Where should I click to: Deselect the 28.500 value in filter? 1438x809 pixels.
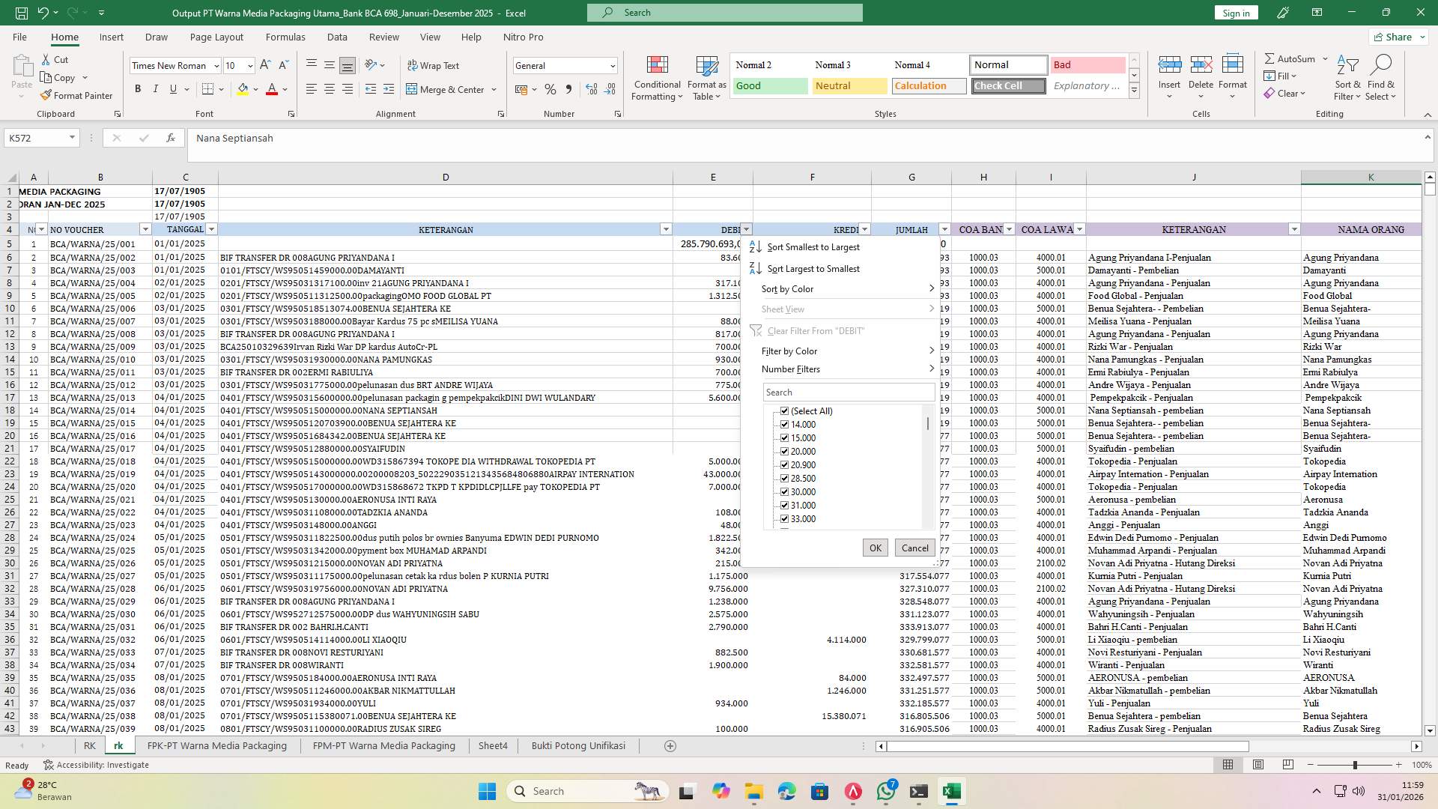pyautogui.click(x=784, y=478)
